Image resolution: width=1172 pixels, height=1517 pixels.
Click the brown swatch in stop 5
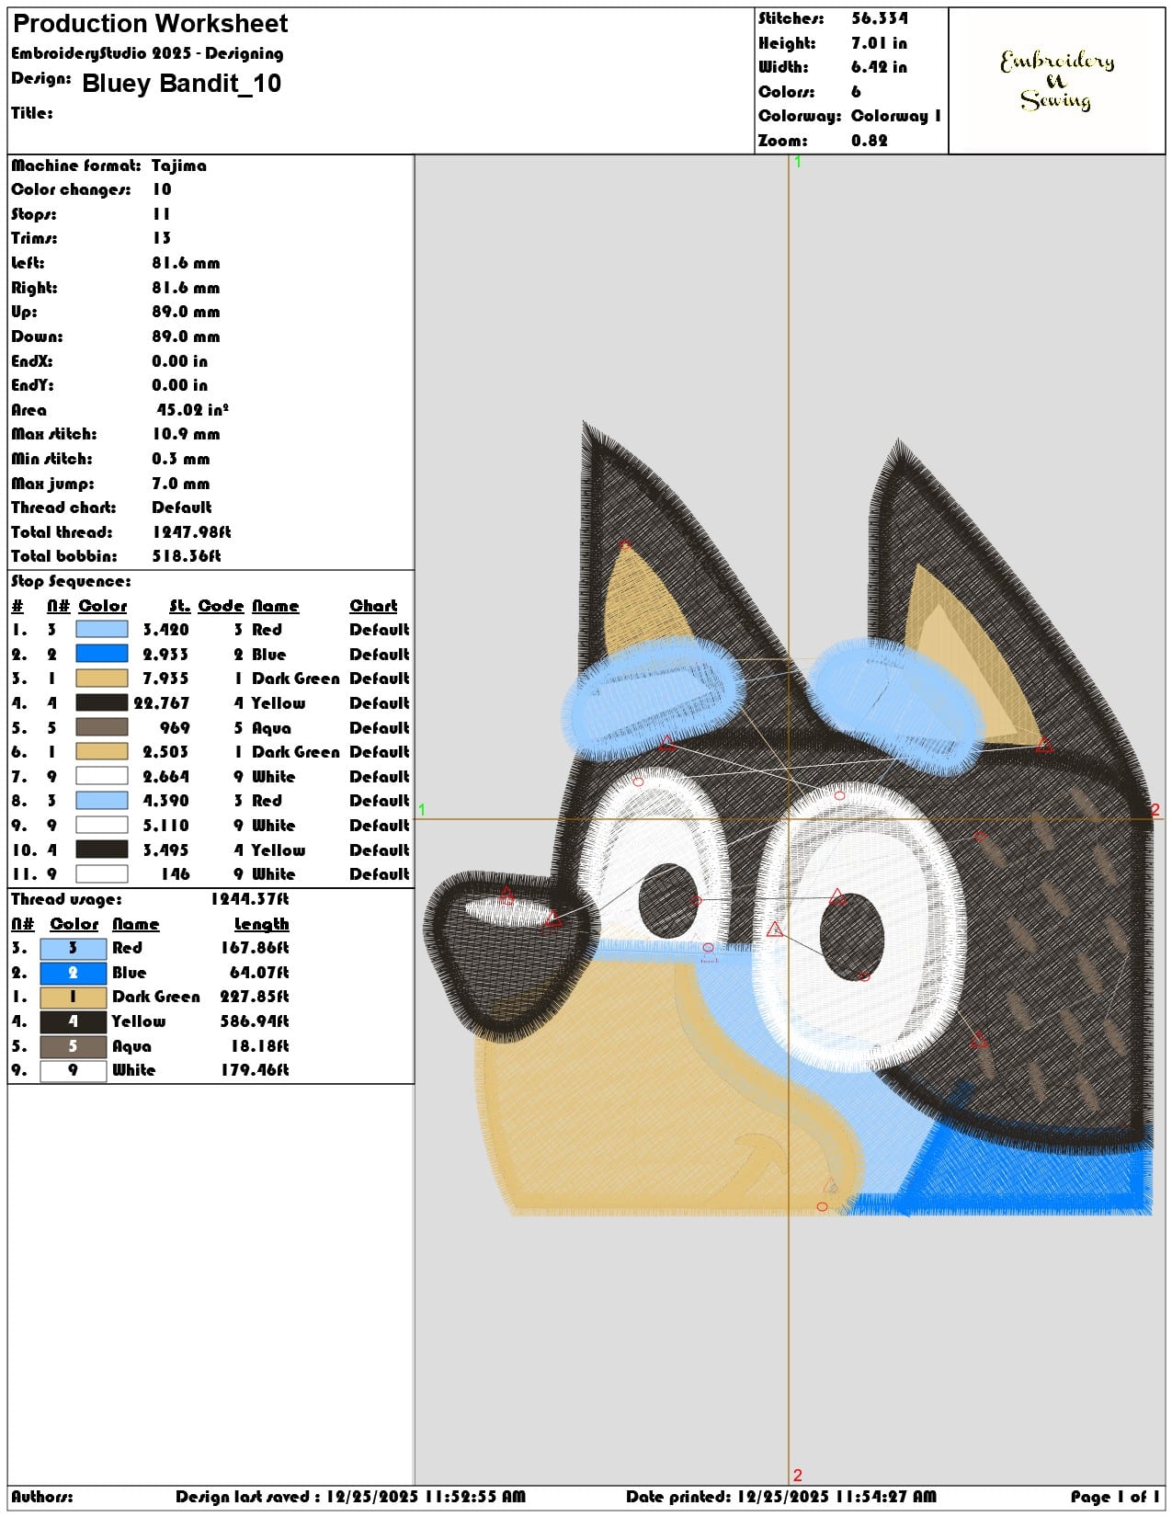click(101, 728)
